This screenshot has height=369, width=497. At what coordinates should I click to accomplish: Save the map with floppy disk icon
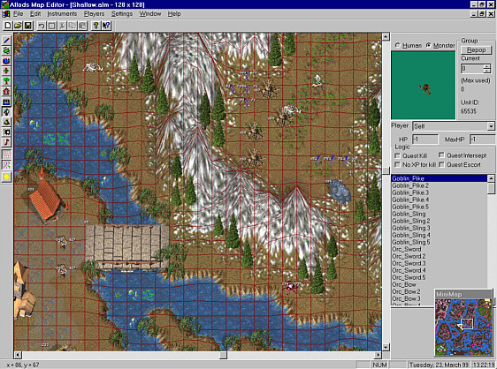[28, 26]
